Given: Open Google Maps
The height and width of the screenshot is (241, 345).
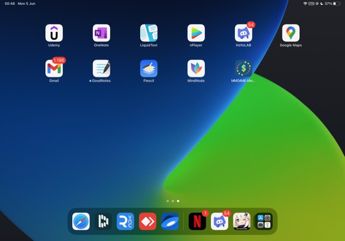Looking at the screenshot, I should 291,33.
